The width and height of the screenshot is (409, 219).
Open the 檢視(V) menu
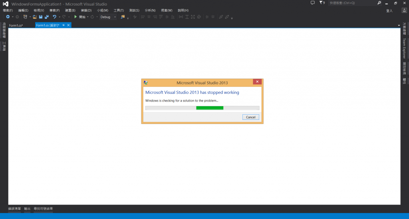coord(39,10)
